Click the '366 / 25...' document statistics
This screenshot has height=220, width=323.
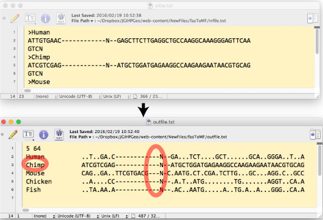pos(151,96)
